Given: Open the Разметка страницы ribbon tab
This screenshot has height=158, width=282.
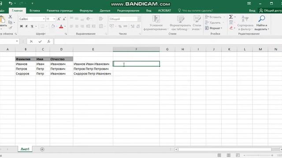Looking at the screenshot, I should [60, 11].
